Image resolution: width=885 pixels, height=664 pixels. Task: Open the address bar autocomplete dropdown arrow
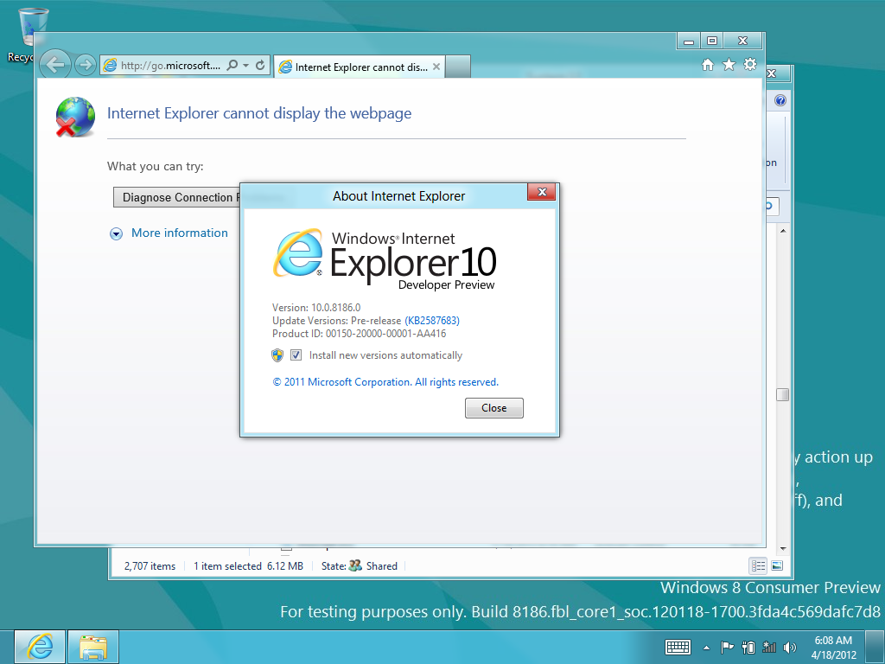pyautogui.click(x=246, y=66)
